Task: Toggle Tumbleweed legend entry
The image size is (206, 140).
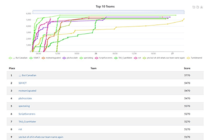Action: coord(194,58)
